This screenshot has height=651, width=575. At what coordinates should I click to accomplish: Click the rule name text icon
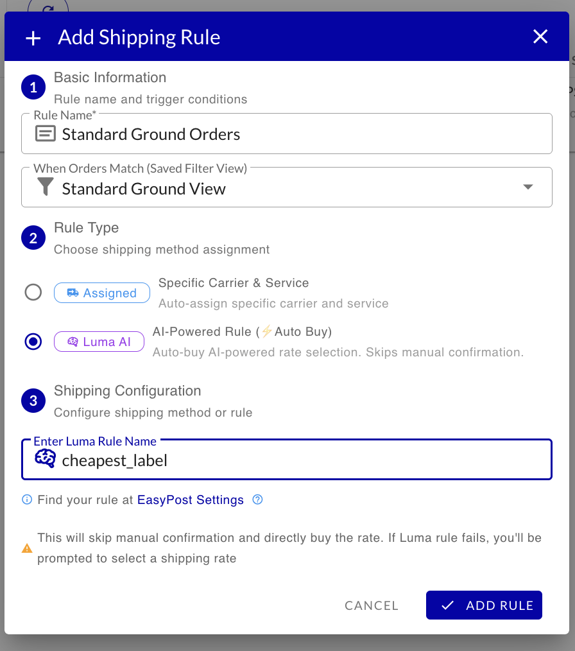pyautogui.click(x=45, y=134)
